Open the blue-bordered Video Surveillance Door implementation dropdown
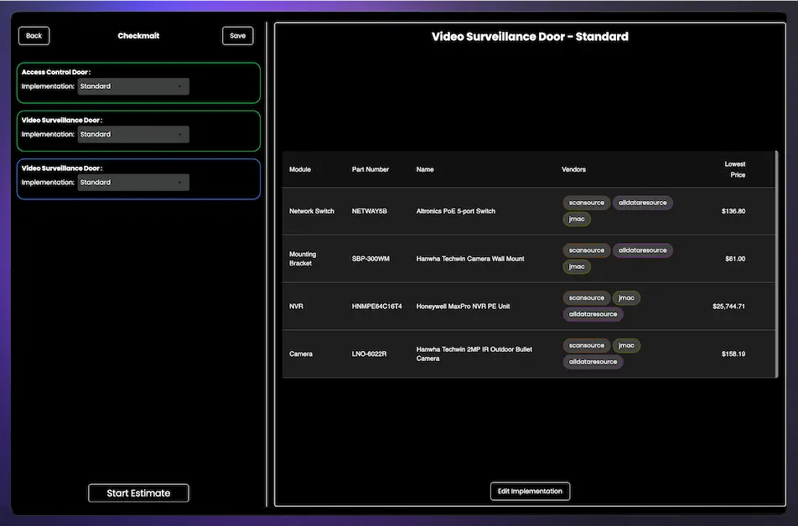 132,182
